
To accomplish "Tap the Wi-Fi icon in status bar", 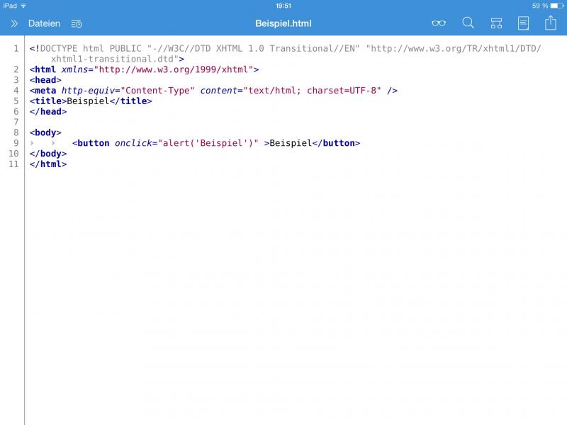I will click(x=23, y=6).
